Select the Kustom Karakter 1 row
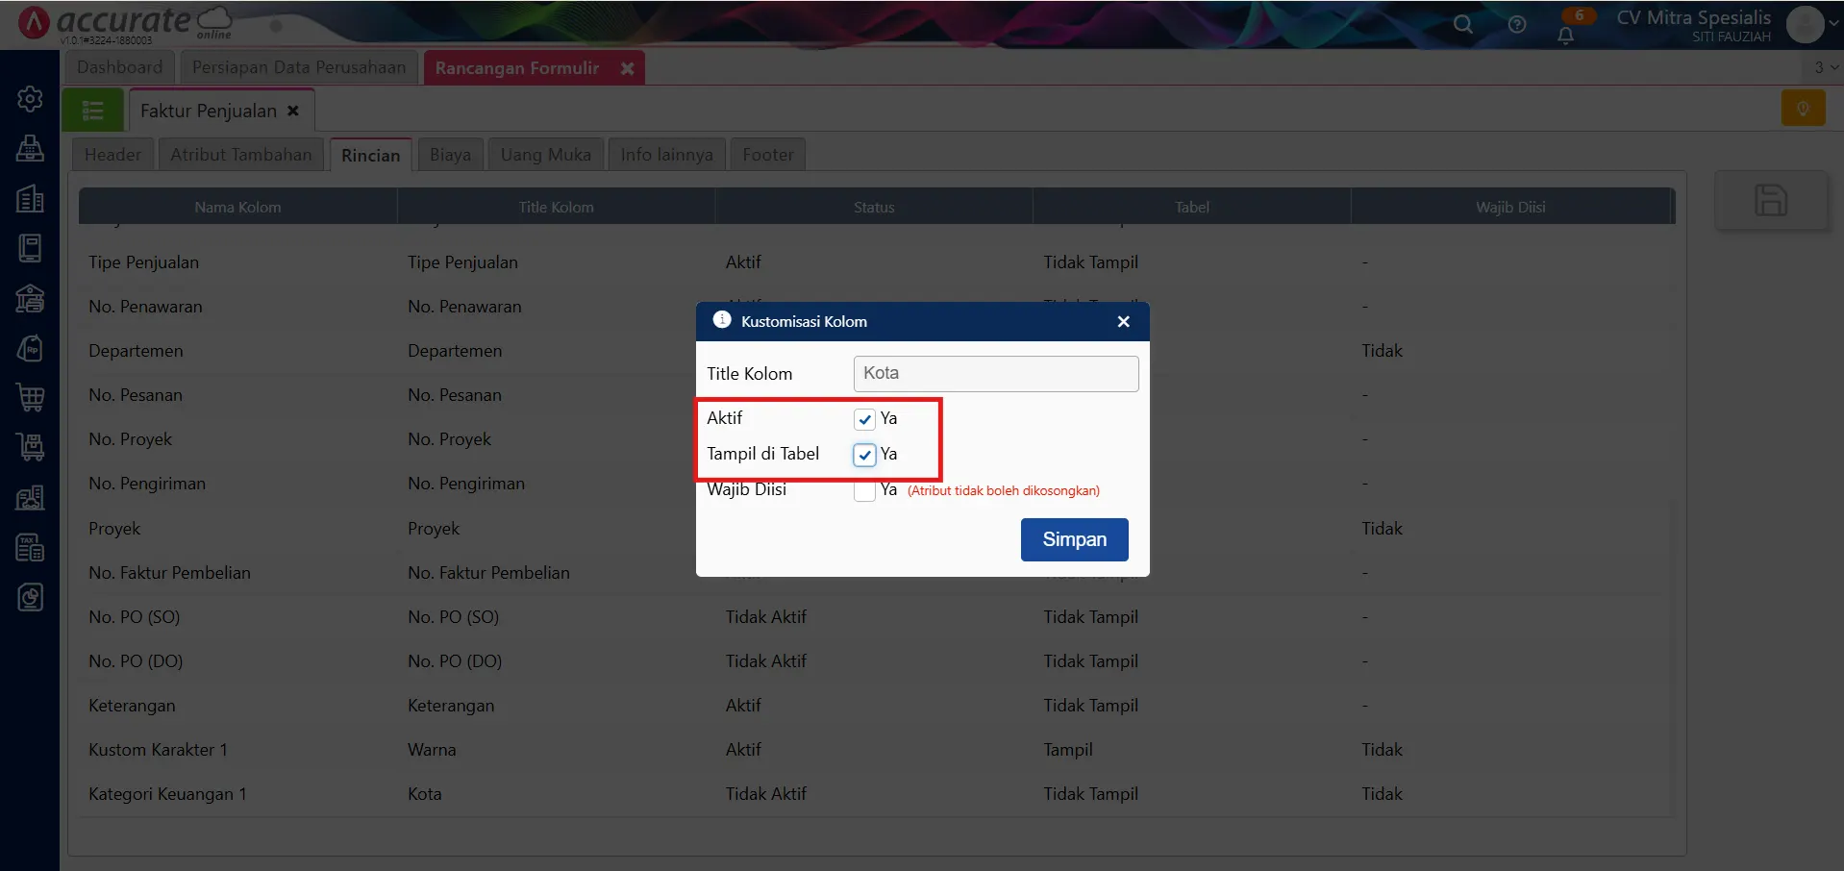Viewport: 1844px width, 871px height. coord(158,750)
